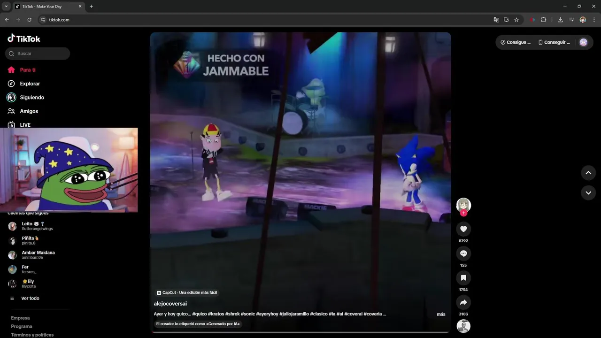Click the translate page icon
Viewport: 601px width, 338px height.
coord(496,20)
